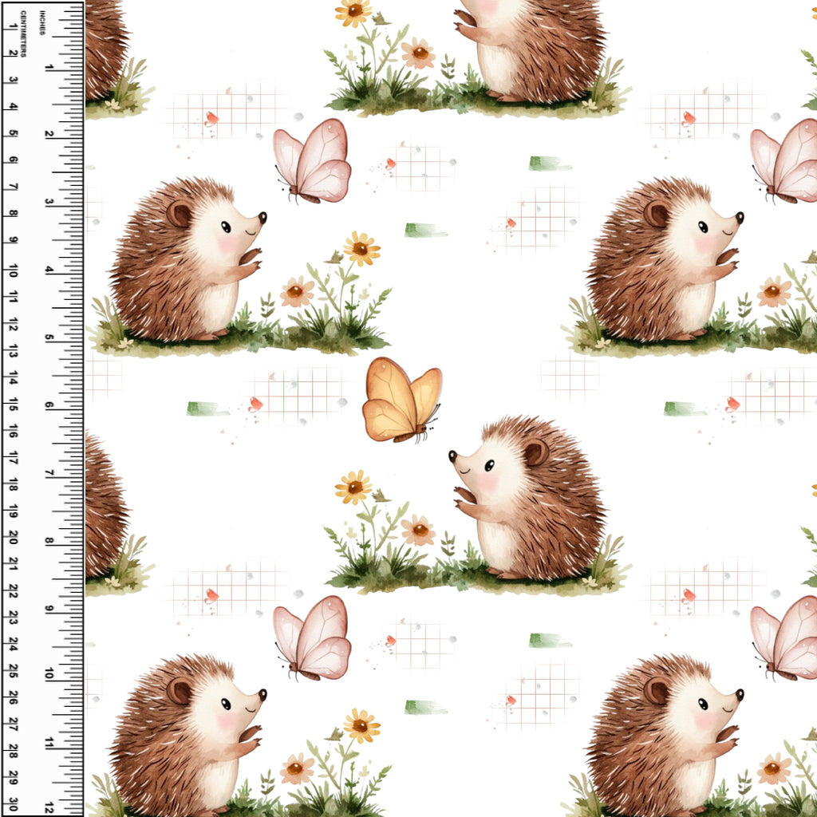Click the 15 centimeter mark on the ruler

tap(13, 407)
